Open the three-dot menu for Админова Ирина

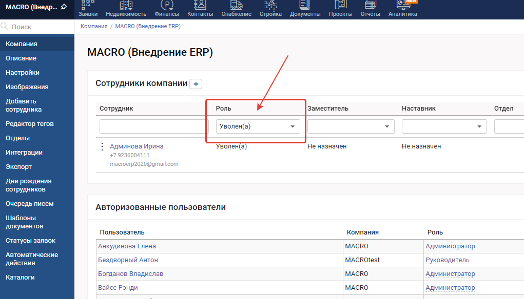[102, 147]
